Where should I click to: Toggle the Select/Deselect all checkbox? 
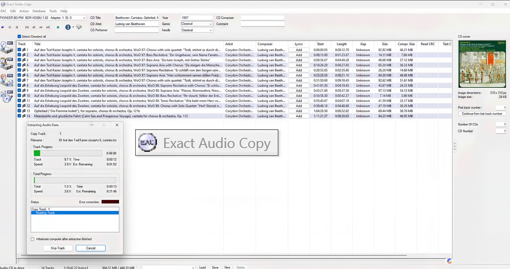pyautogui.click(x=19, y=36)
